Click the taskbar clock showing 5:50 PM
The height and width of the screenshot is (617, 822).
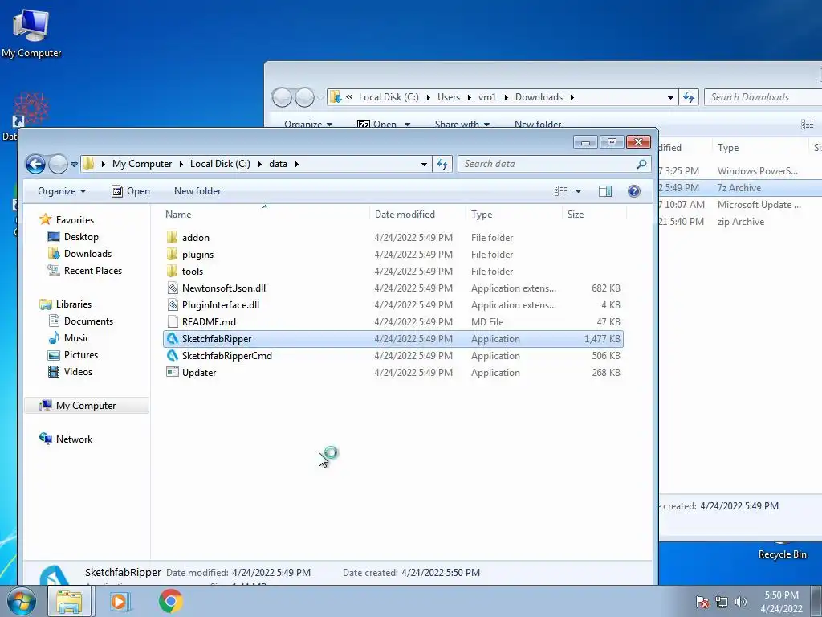tap(781, 602)
